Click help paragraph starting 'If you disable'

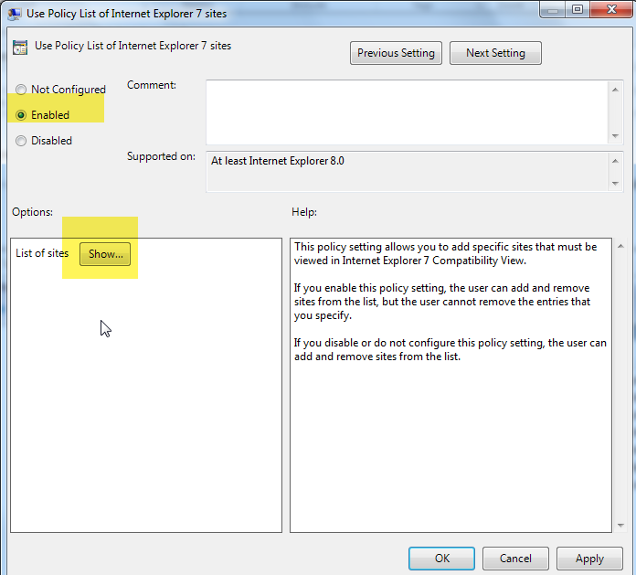click(450, 349)
